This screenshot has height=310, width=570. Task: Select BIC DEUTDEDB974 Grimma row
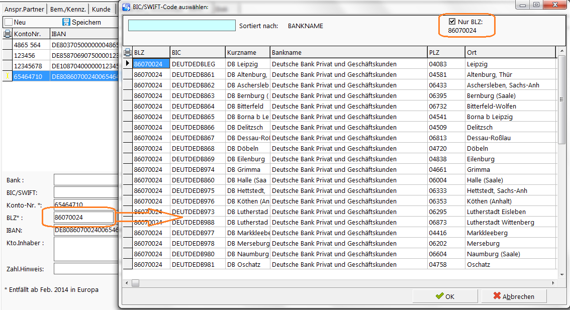coord(198,169)
